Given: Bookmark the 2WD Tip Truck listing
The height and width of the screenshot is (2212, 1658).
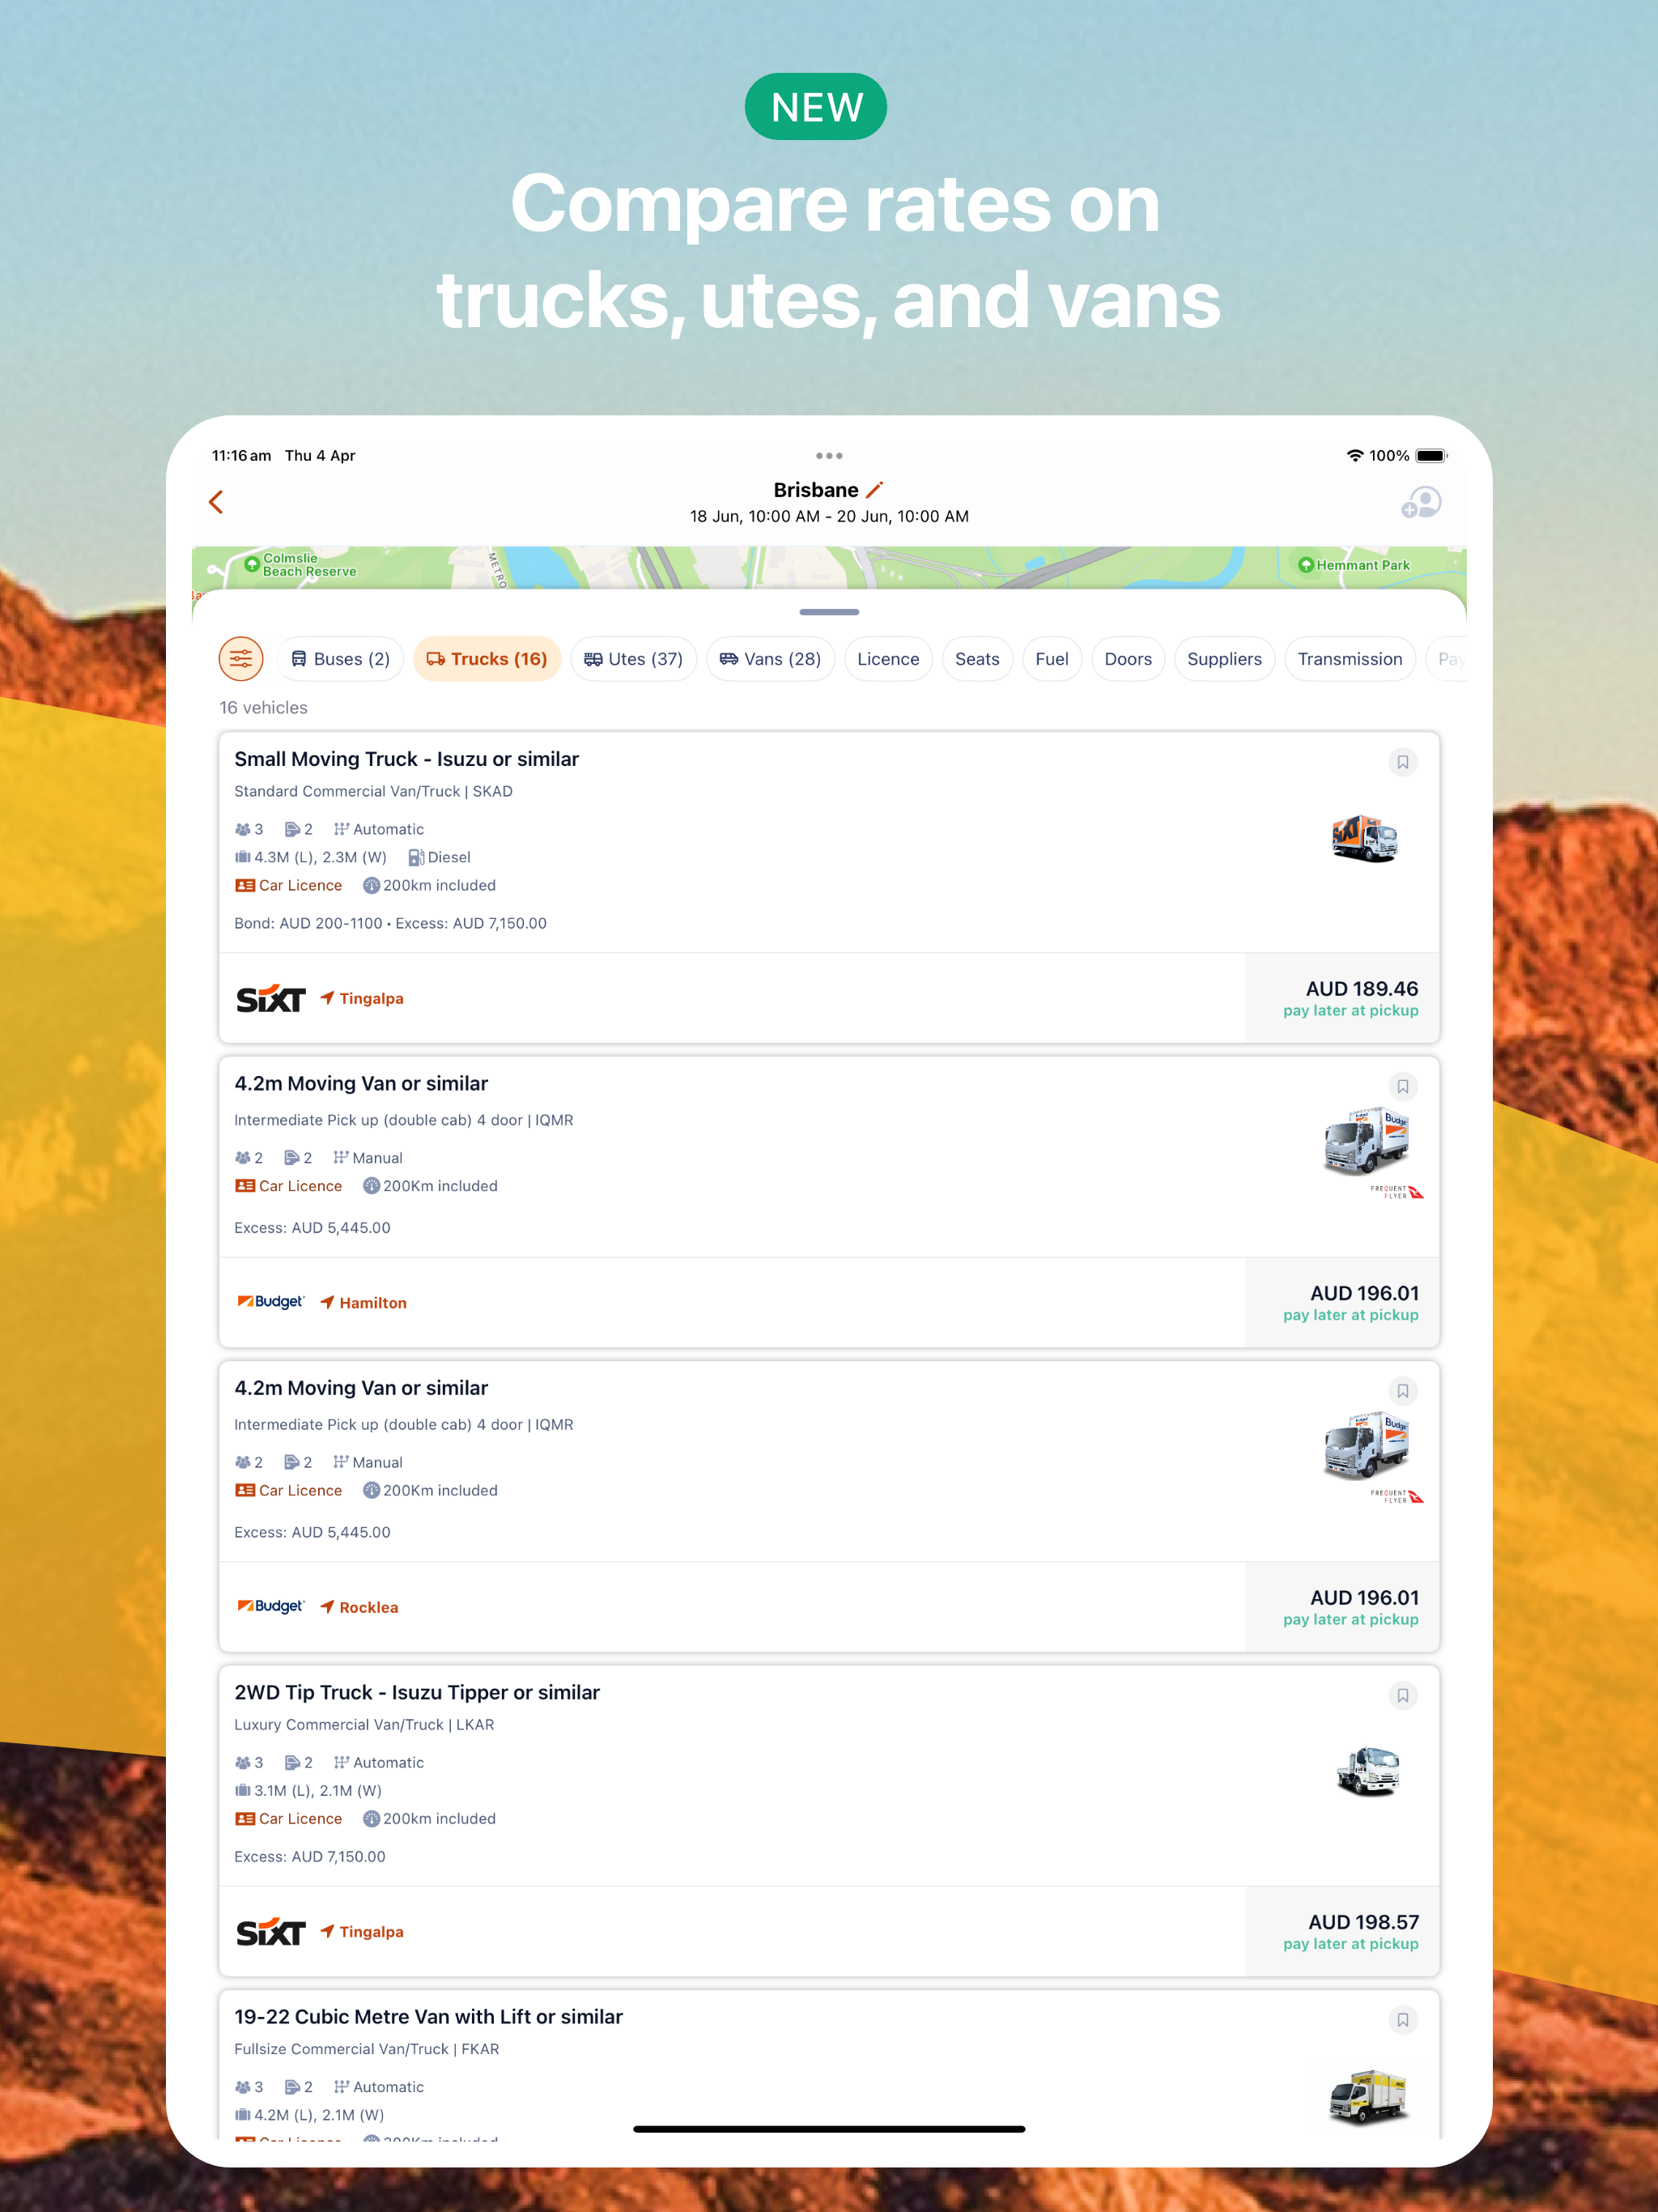Looking at the screenshot, I should [x=1403, y=1695].
